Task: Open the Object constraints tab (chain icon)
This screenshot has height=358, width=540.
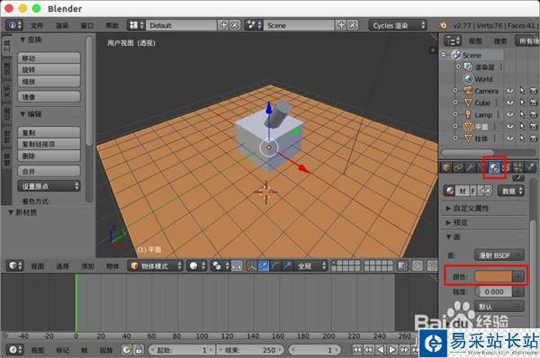Action: click(x=458, y=167)
